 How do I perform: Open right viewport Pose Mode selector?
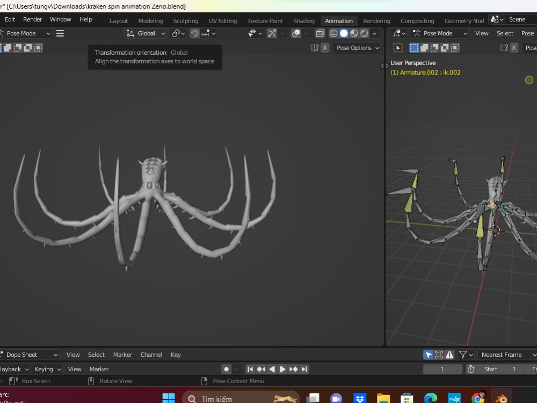tap(440, 33)
